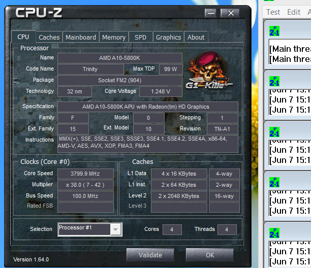Click the Socket FM2 (904) package value
The width and height of the screenshot is (311, 268).
coord(120,80)
